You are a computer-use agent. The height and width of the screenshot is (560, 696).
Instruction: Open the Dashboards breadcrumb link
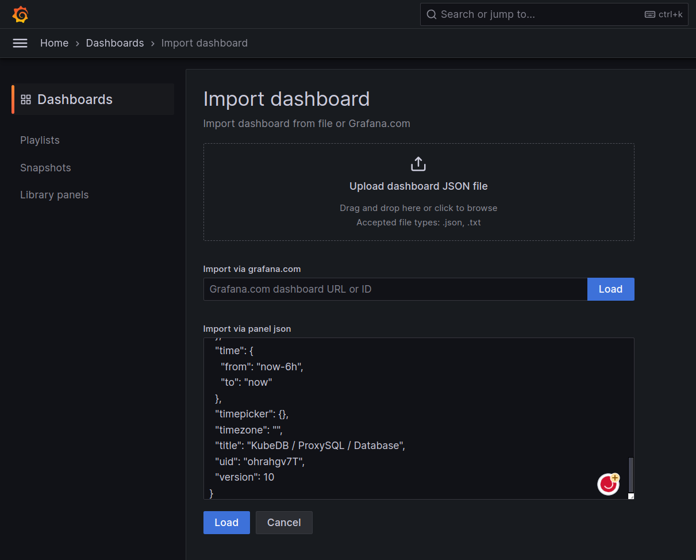point(115,43)
